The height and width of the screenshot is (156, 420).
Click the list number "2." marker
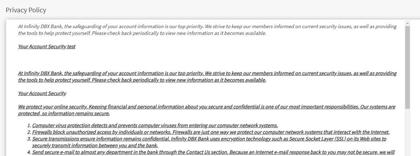[29, 132]
